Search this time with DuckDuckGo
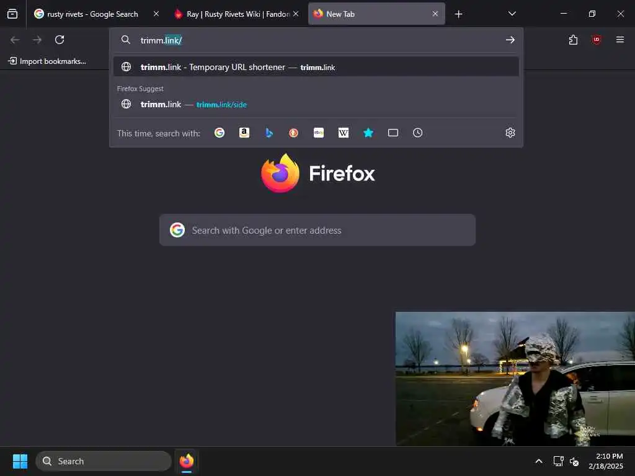This screenshot has height=476, width=635. (x=293, y=133)
